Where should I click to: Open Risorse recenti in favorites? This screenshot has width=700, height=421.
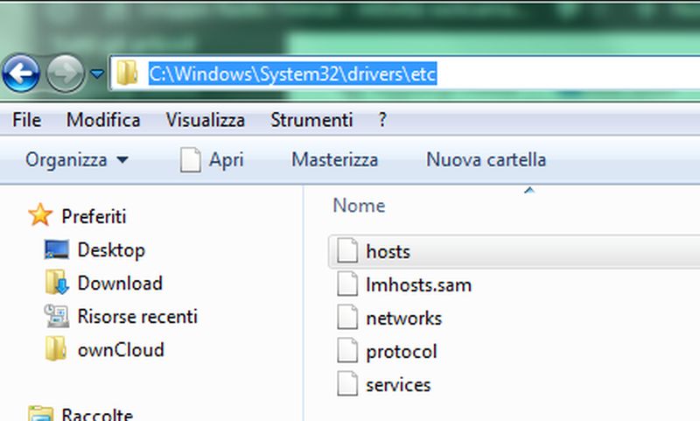137,317
